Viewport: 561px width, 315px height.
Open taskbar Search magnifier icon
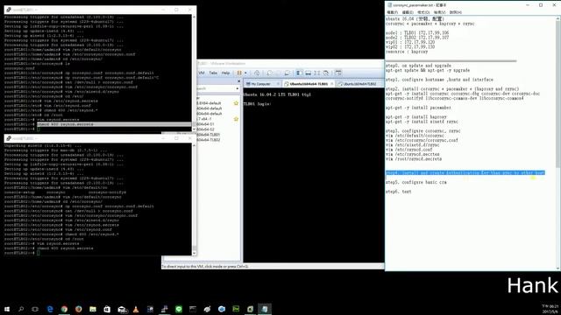[x=21, y=309]
